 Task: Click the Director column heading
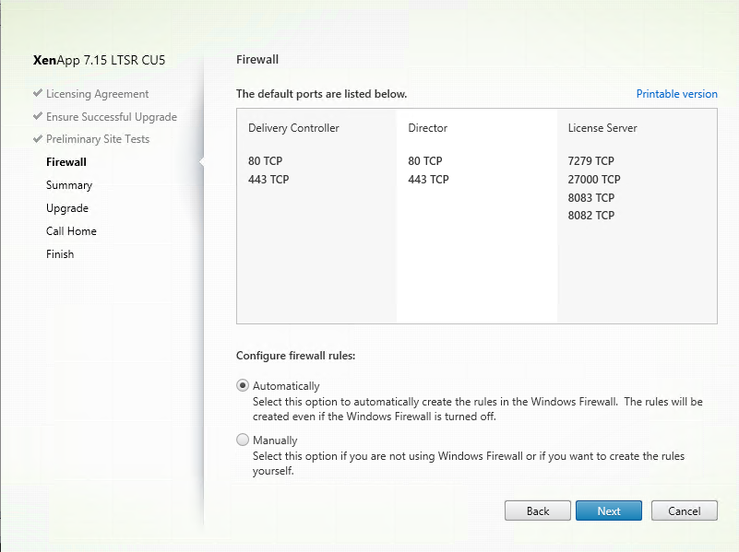(427, 127)
